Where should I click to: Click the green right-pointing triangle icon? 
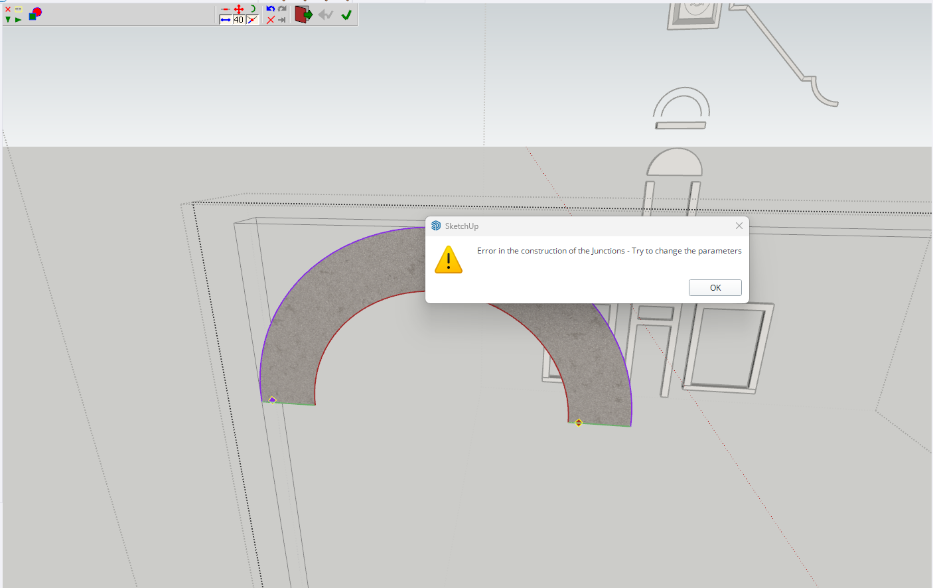click(x=18, y=20)
